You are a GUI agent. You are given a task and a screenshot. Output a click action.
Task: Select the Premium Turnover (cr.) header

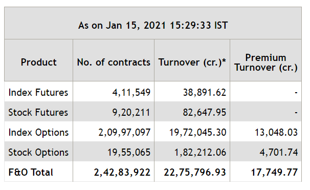coord(265,62)
